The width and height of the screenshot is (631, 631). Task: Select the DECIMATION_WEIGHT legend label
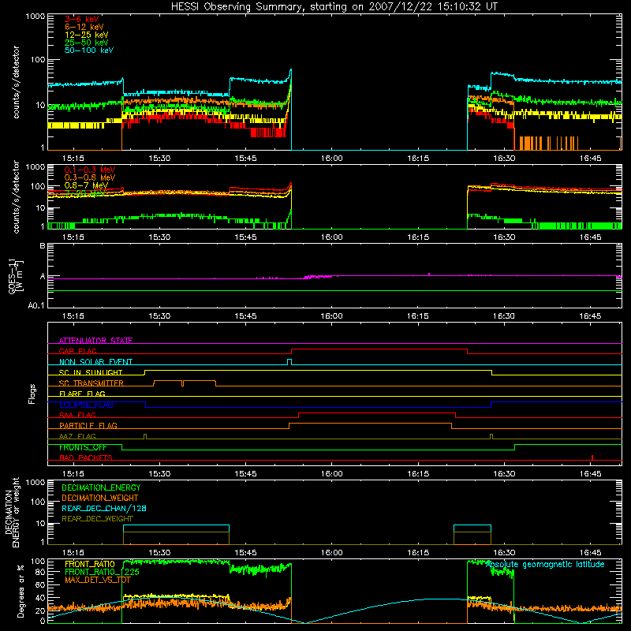[x=100, y=498]
